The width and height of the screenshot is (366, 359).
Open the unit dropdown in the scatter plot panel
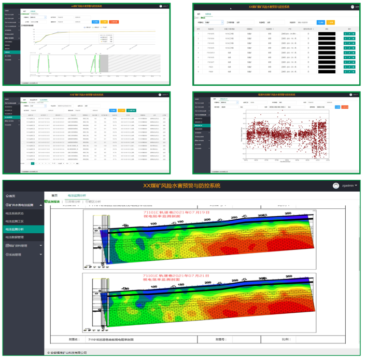[x=230, y=102]
